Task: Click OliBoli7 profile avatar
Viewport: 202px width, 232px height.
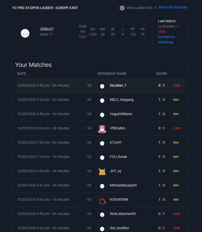Action: [x=25, y=32]
